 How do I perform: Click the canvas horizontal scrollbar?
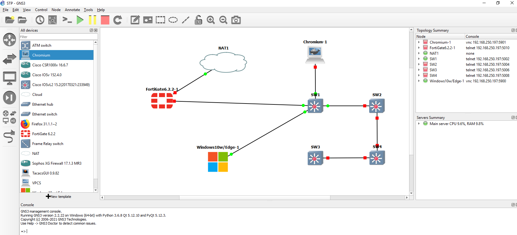point(255,198)
